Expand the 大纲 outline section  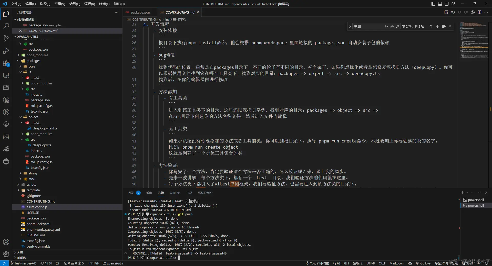[20, 252]
